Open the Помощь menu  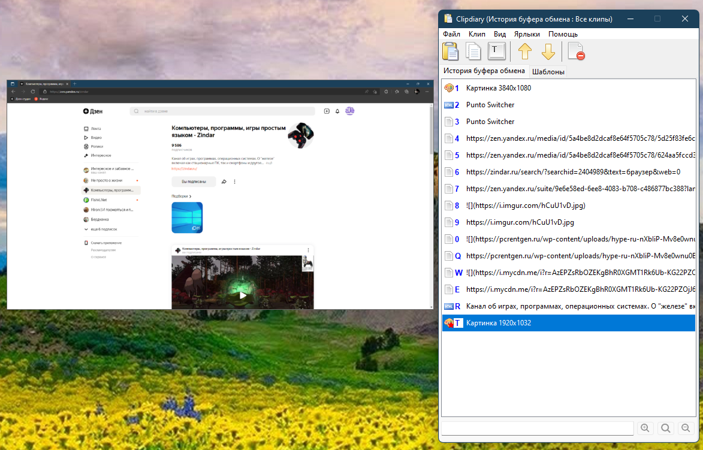563,34
